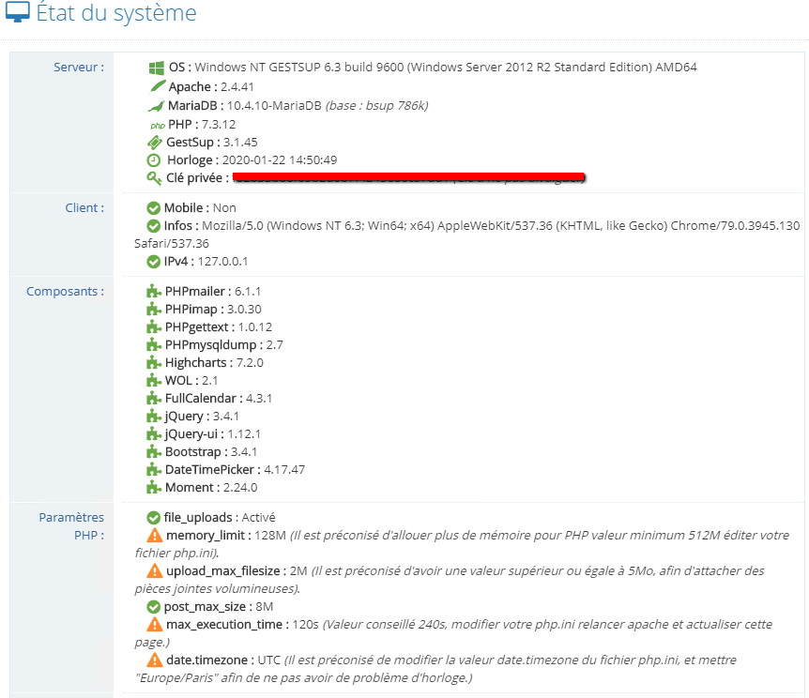This screenshot has height=698, width=809.
Task: Click the Apache version 2.4.41
Action: click(237, 86)
